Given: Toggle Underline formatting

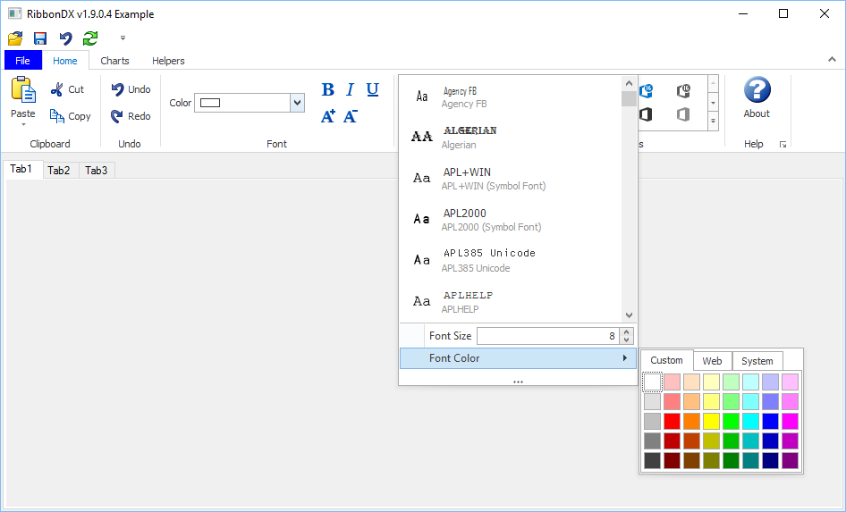Looking at the screenshot, I should [372, 89].
